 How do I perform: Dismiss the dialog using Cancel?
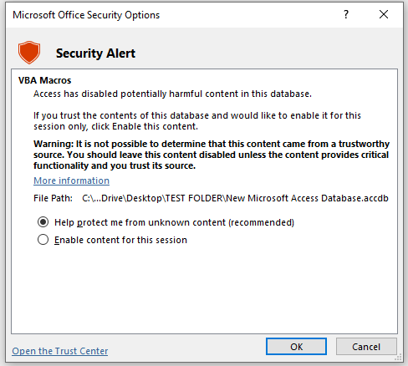point(366,347)
